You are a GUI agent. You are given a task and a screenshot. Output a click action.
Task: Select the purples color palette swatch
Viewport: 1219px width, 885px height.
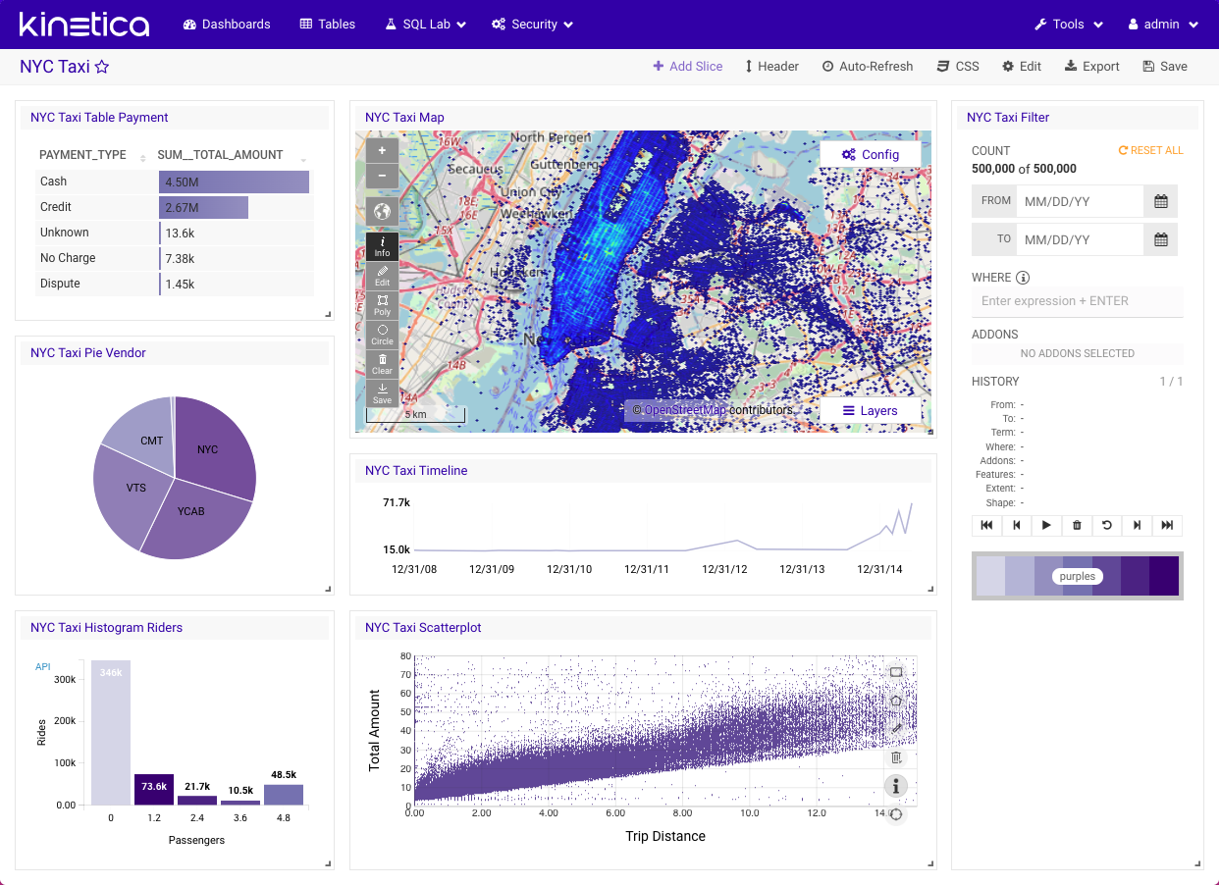point(1077,576)
